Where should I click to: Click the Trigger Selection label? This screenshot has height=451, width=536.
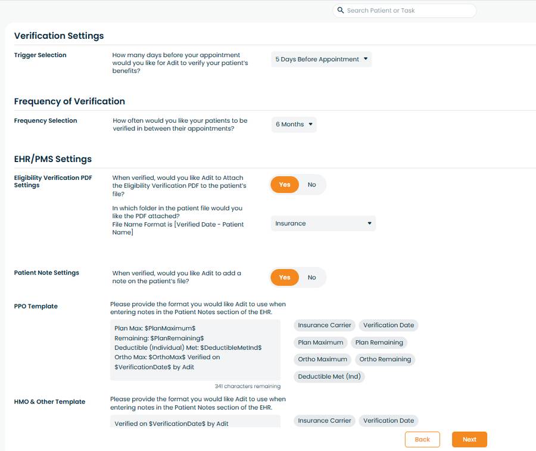(40, 55)
